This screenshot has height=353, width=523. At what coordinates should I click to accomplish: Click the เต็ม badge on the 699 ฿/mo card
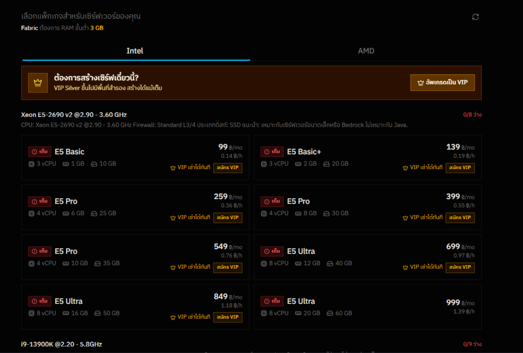[x=272, y=251]
